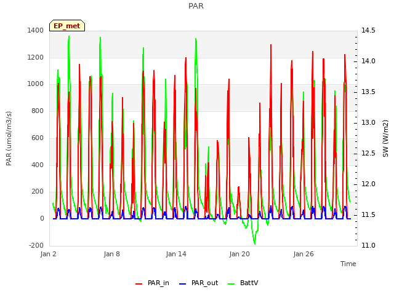Click the Jan 20 x-axis tick label
Image resolution: width=394 pixels, height=295 pixels.
[x=239, y=254]
